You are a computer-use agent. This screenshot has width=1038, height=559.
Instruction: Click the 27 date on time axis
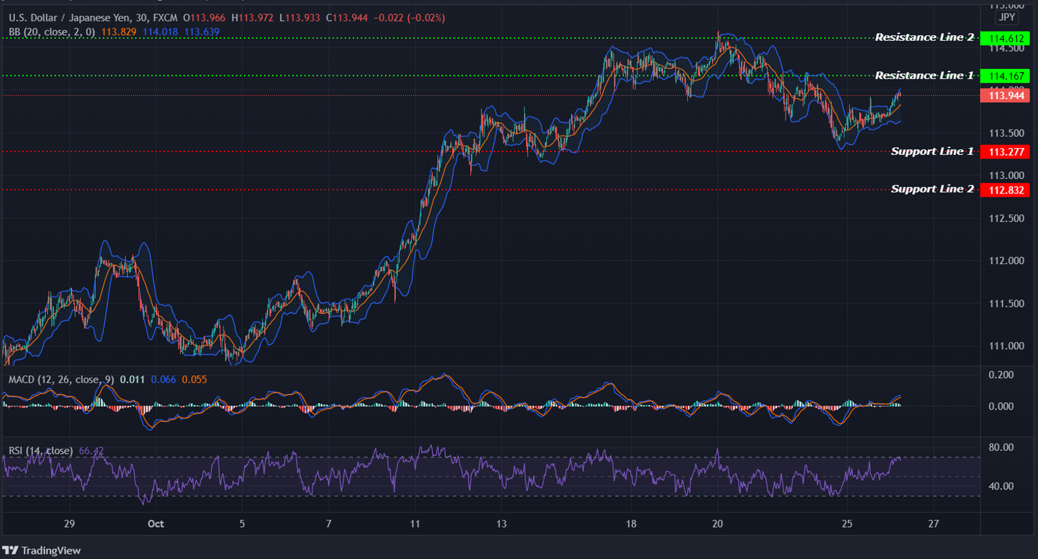coord(934,524)
